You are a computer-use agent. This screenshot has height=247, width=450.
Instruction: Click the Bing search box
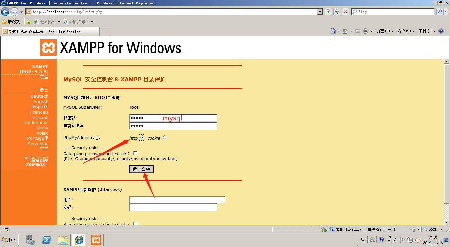point(393,12)
